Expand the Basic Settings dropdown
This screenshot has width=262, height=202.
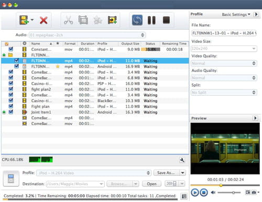[236, 15]
